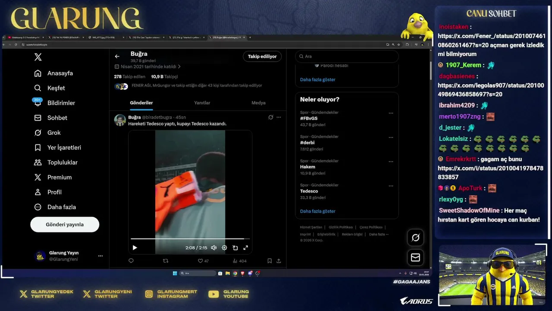Screen dimensions: 552x311
Task: Switch to Medya tab
Action: [258, 103]
